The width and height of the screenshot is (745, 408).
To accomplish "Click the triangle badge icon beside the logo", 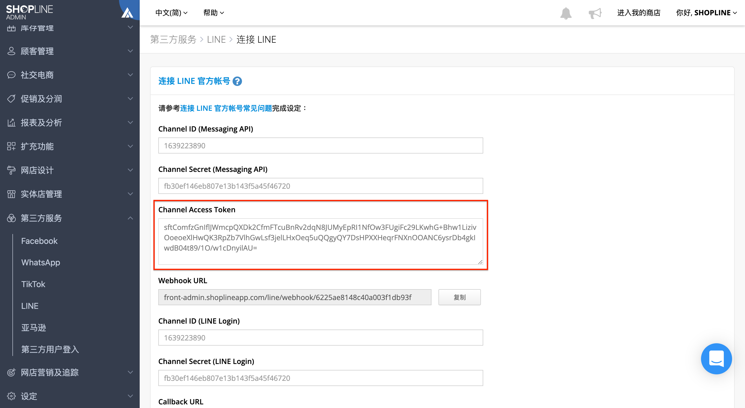I will coord(127,13).
